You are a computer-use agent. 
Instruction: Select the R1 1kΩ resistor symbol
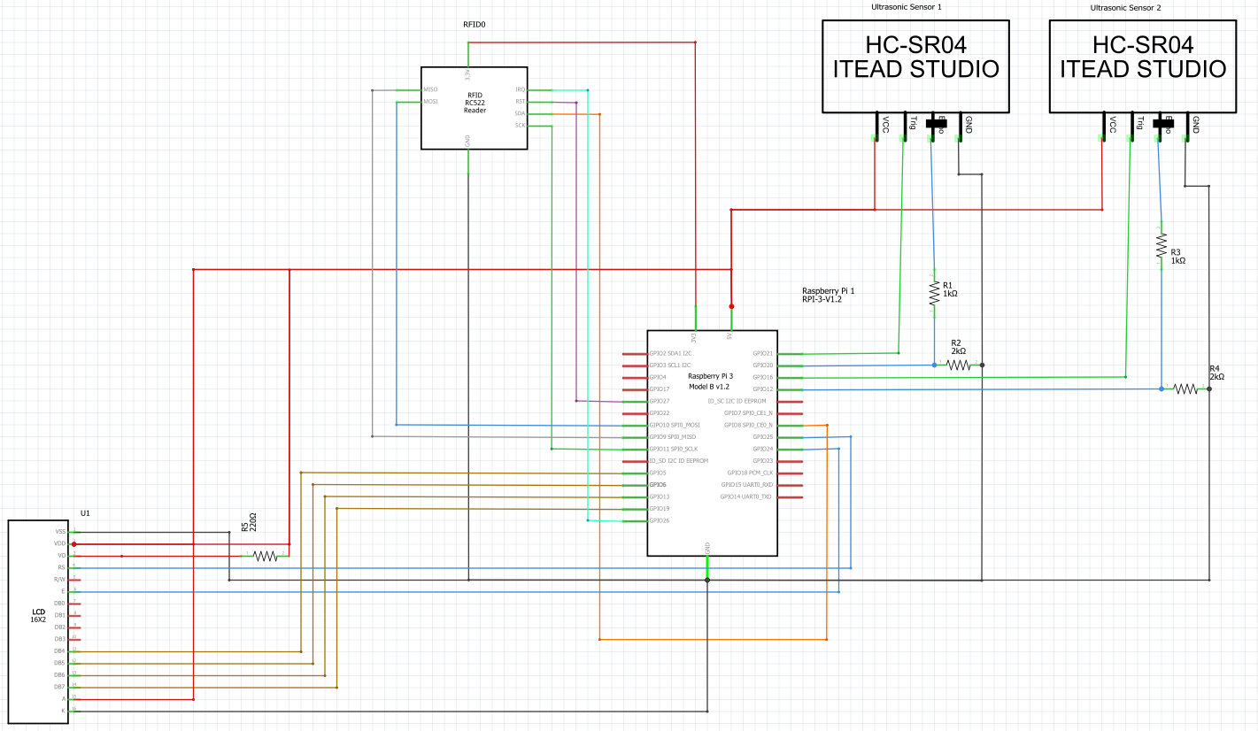pyautogui.click(x=933, y=292)
